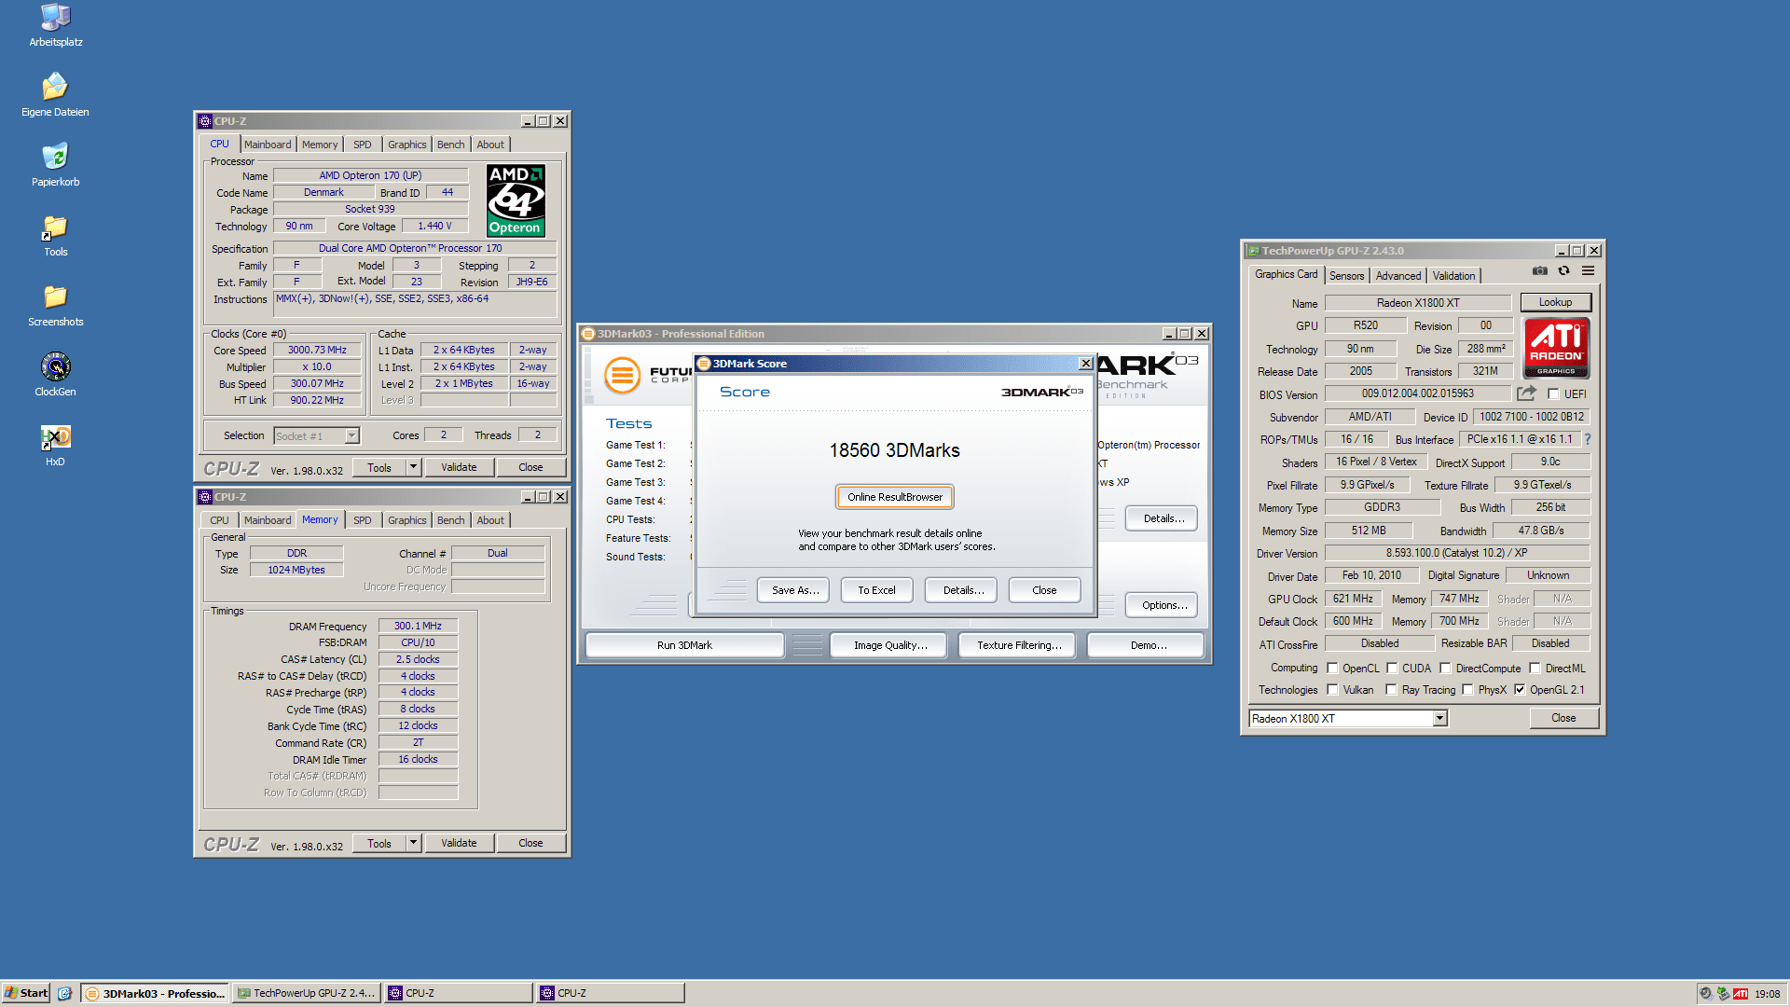Image resolution: width=1790 pixels, height=1007 pixels.
Task: Click the ATI tray icon in taskbar
Action: click(1741, 994)
